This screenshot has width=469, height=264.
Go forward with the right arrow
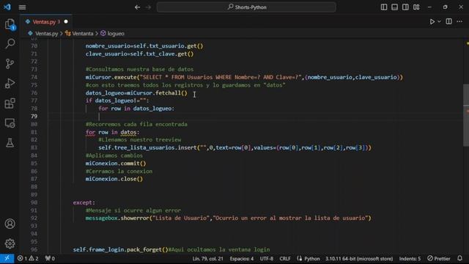tap(148, 7)
